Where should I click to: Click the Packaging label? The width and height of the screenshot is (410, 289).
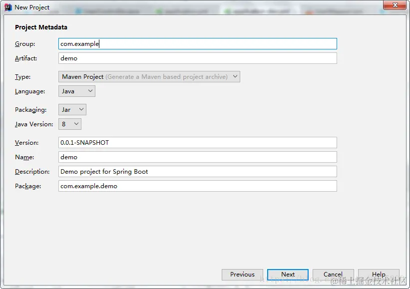tap(30, 110)
